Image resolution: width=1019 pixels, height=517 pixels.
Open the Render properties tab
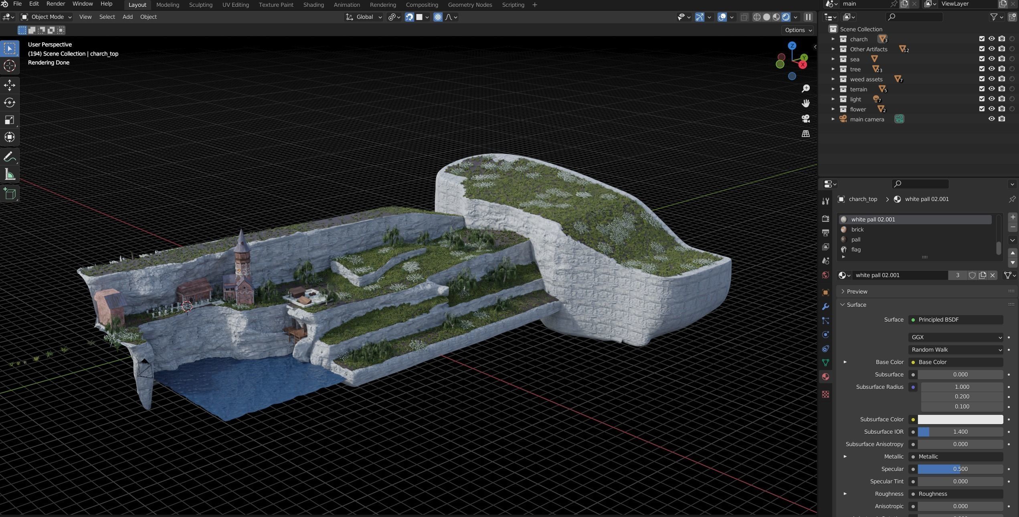[x=825, y=219]
